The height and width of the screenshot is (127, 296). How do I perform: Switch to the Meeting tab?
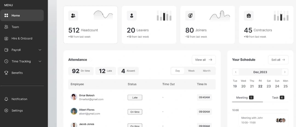pyautogui.click(x=245, y=98)
